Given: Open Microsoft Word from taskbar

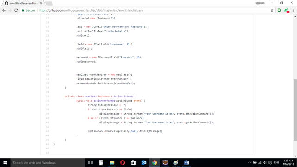Looking at the screenshot, I should [x=187, y=163].
